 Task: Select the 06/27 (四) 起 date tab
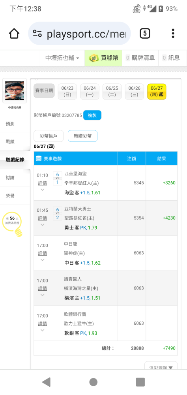point(157,92)
